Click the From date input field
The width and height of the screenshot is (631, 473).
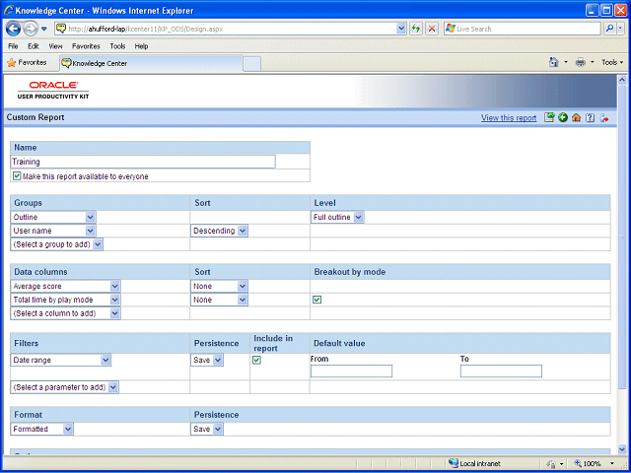[x=351, y=372]
